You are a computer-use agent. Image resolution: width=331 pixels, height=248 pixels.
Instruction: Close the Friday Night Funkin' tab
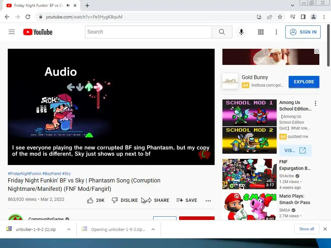tap(75, 5)
